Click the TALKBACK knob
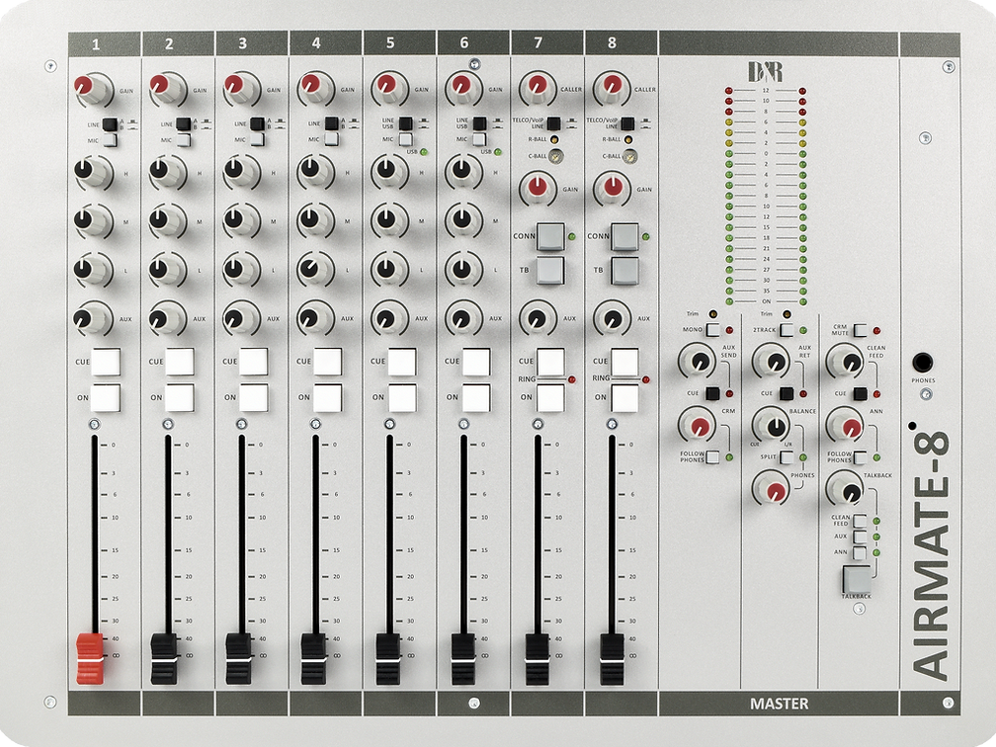996x747 pixels. pyautogui.click(x=846, y=490)
